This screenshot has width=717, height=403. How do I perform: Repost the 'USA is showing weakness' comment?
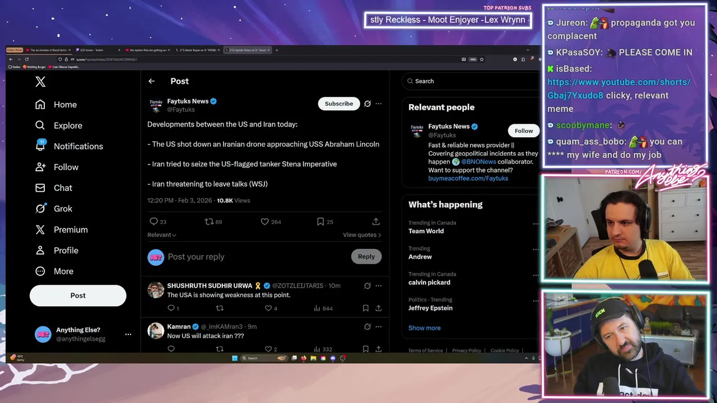click(220, 308)
